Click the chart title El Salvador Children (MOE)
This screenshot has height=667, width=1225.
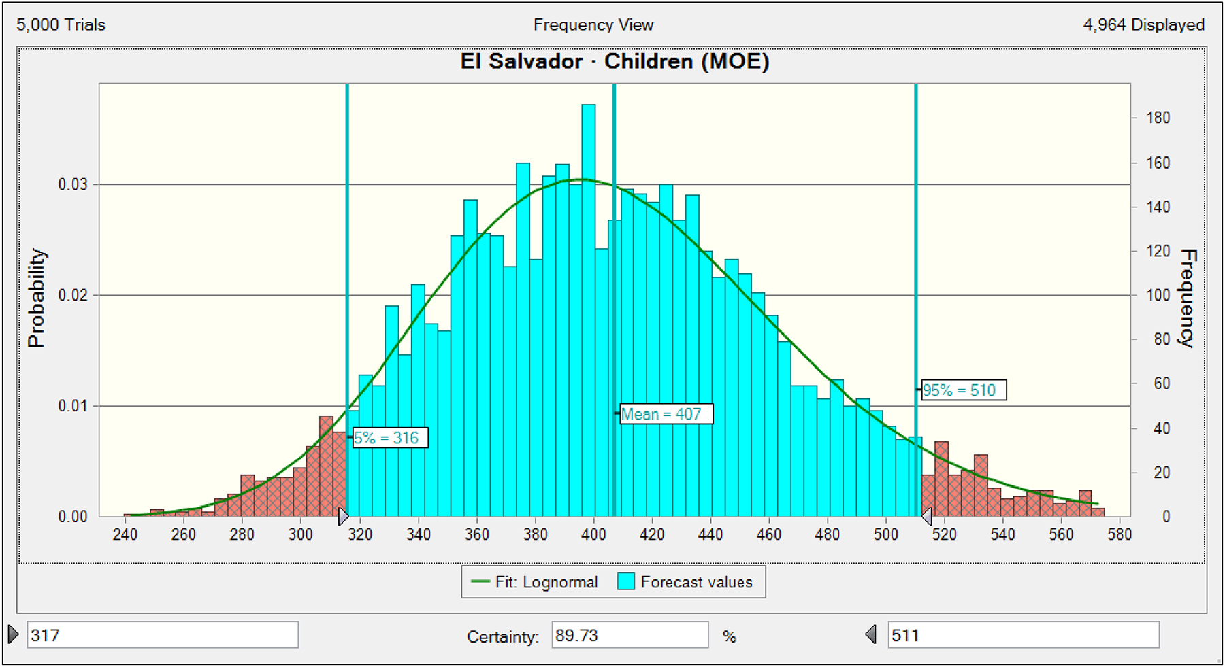point(615,62)
